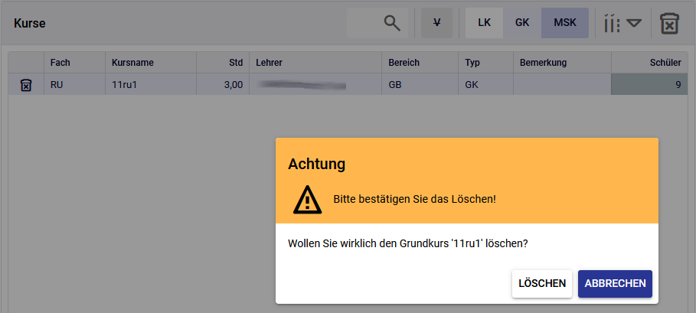Click the trash icon in the Kurse toolbar
Image resolution: width=696 pixels, height=313 pixels.
click(x=669, y=23)
